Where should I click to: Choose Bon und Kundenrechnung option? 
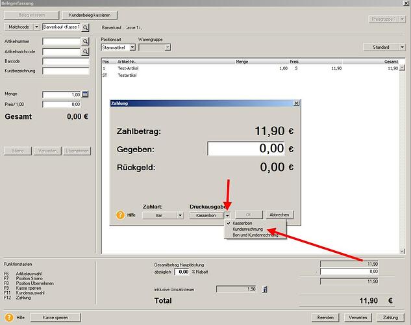(x=255, y=235)
